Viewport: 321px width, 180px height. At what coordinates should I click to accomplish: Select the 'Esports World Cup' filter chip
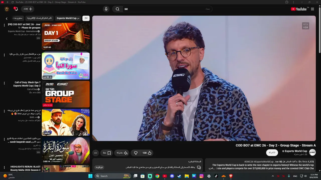68,18
